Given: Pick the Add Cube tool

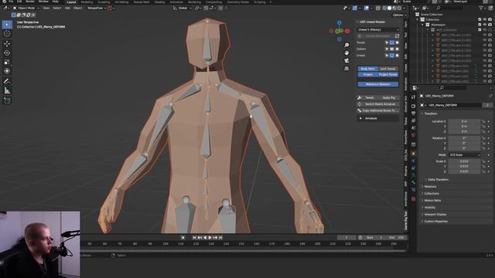Looking at the screenshot, I should tap(7, 100).
